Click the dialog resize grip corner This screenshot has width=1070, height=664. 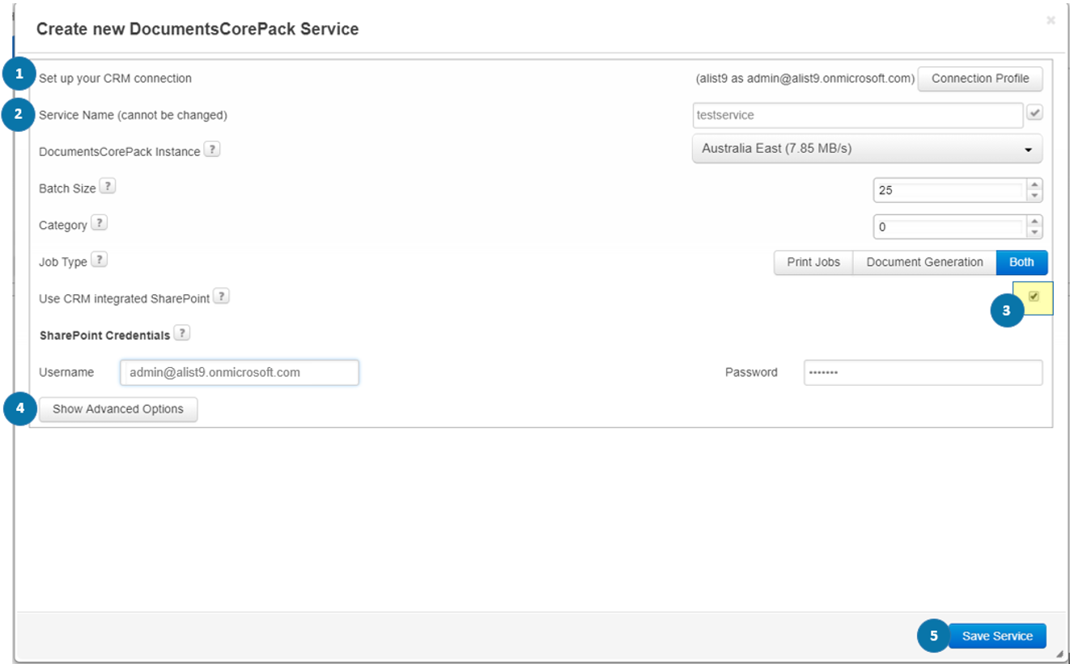pos(1059,653)
